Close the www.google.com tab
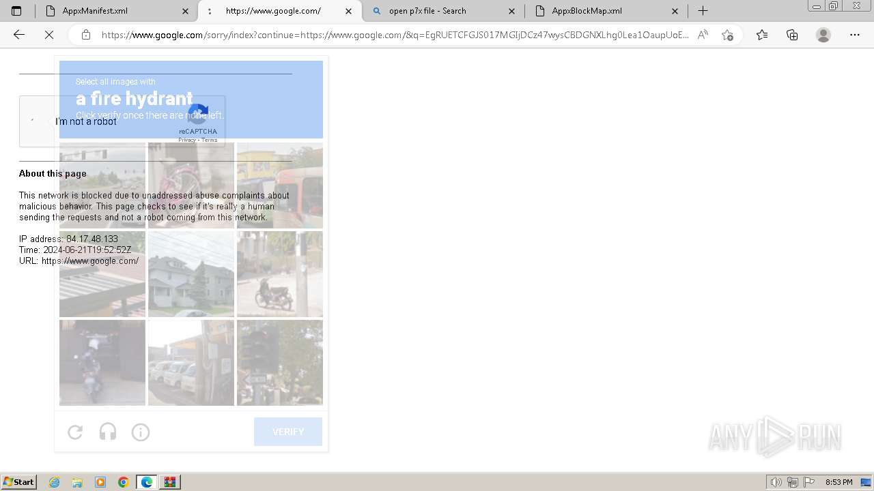Image resolution: width=874 pixels, height=491 pixels. pyautogui.click(x=349, y=11)
